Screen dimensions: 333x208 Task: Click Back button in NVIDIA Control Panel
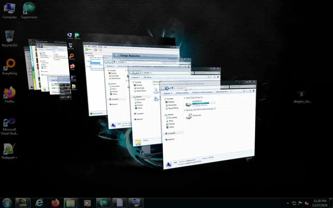click(88, 49)
